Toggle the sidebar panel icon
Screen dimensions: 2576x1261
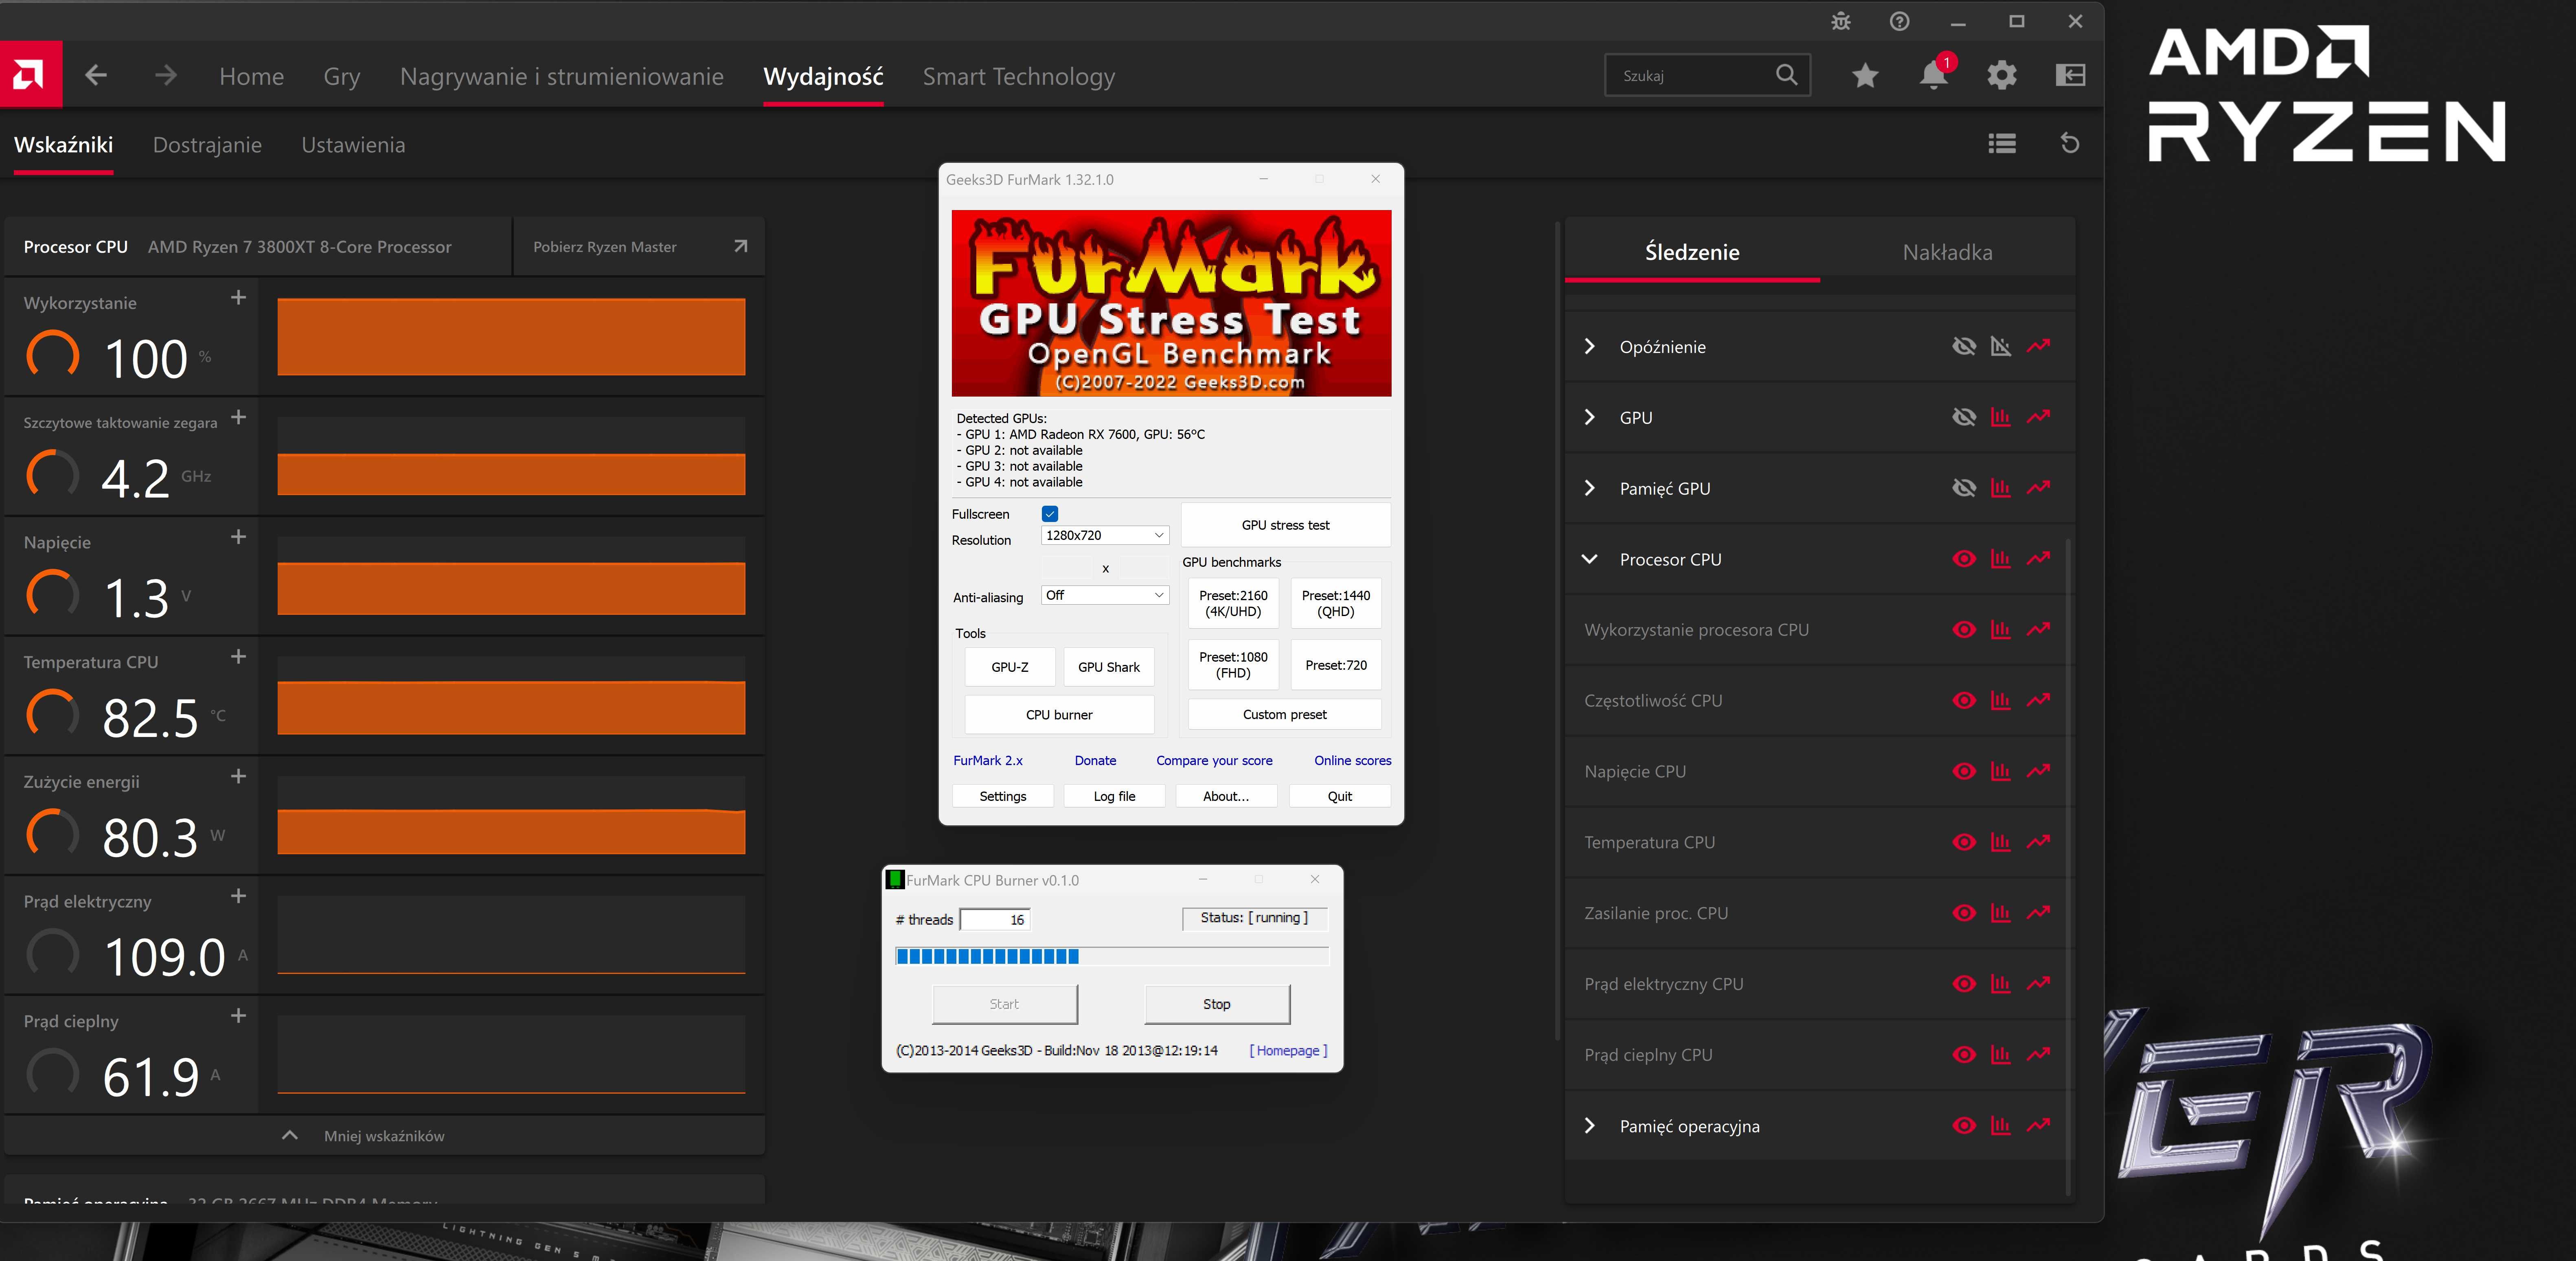[2070, 75]
